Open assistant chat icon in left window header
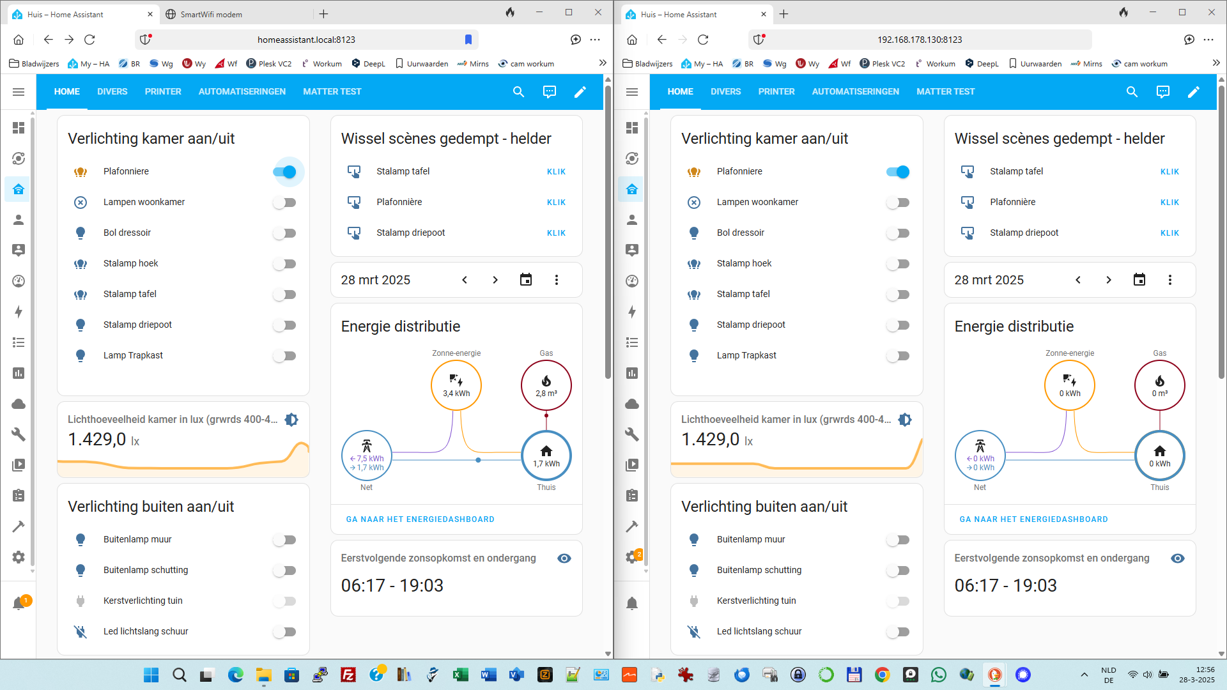The height and width of the screenshot is (690, 1227). tap(549, 92)
